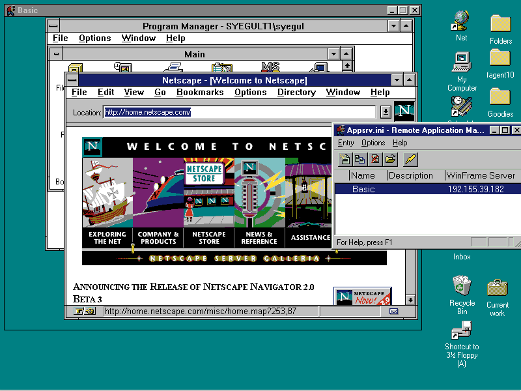521x391 pixels.
Task: Open the File menu in Netscape
Action: 79,92
